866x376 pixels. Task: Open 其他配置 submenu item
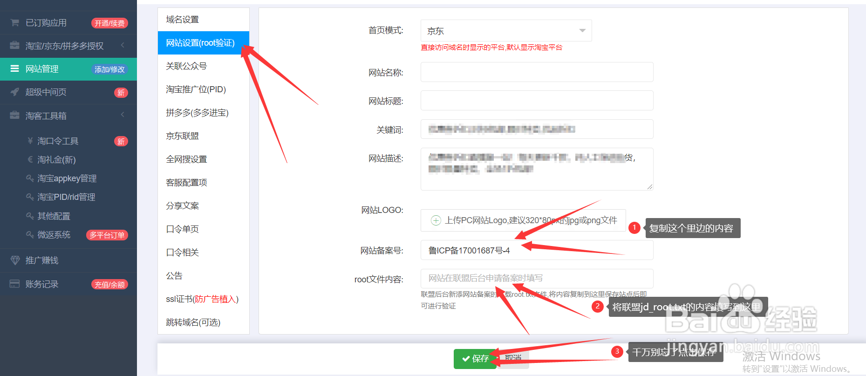(x=68, y=216)
